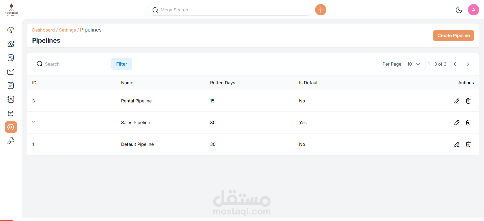This screenshot has width=484, height=221.
Task: Go to previous page of results
Action: pyautogui.click(x=455, y=64)
